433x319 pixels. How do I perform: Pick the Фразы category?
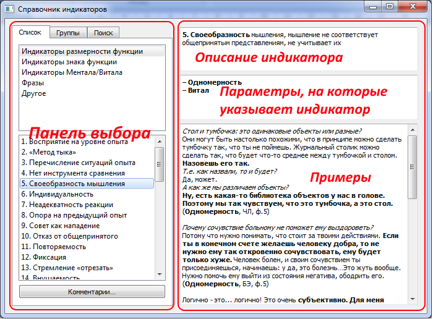(x=33, y=83)
